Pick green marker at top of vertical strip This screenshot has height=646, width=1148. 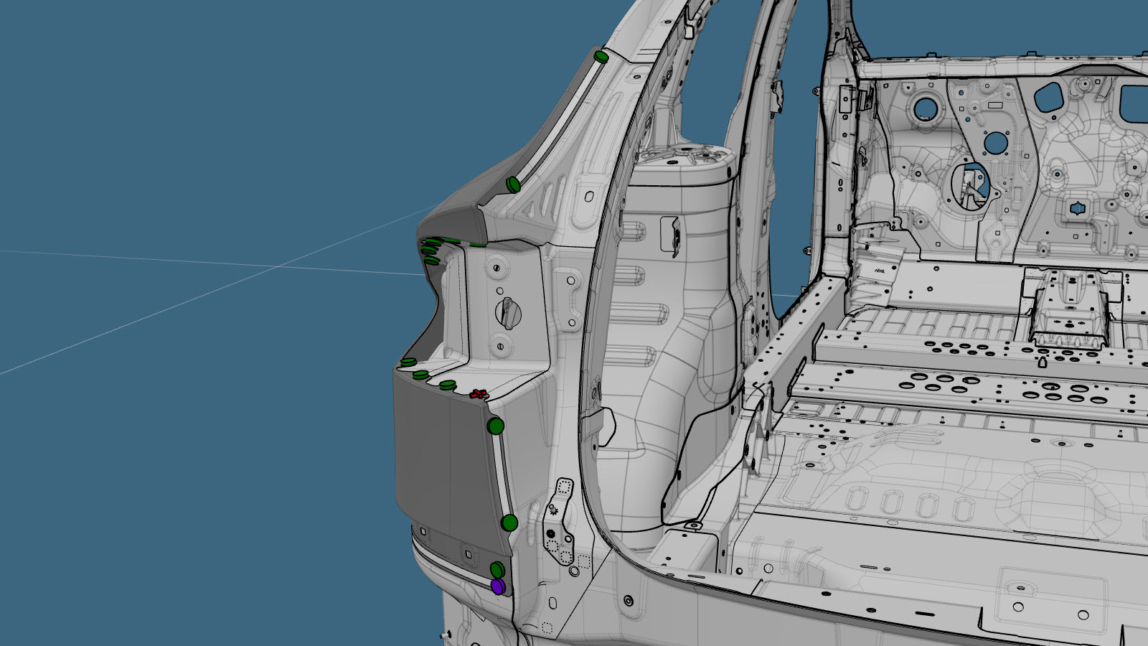click(x=495, y=426)
